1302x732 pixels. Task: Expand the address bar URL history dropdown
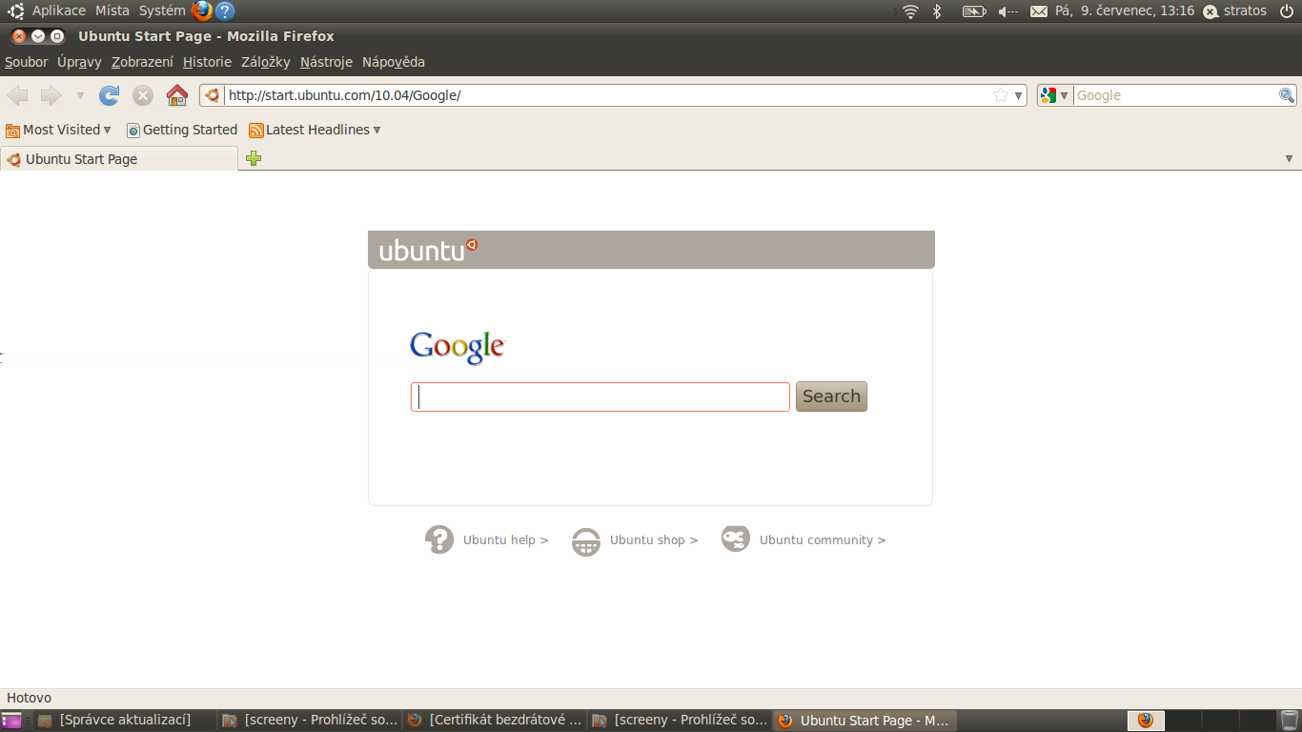[x=1018, y=95]
